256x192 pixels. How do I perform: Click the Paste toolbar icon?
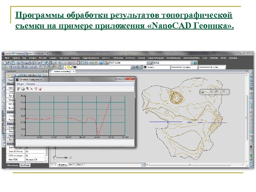47,63
